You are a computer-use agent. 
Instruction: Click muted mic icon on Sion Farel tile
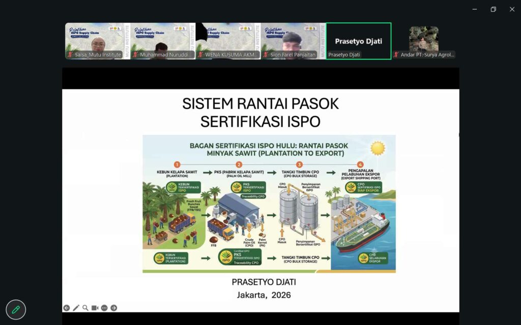(x=266, y=55)
